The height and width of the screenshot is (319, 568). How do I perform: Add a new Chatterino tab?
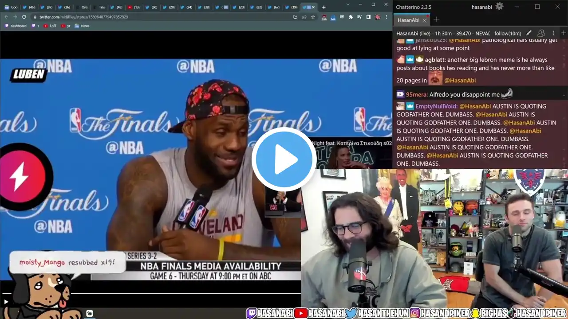(x=436, y=19)
